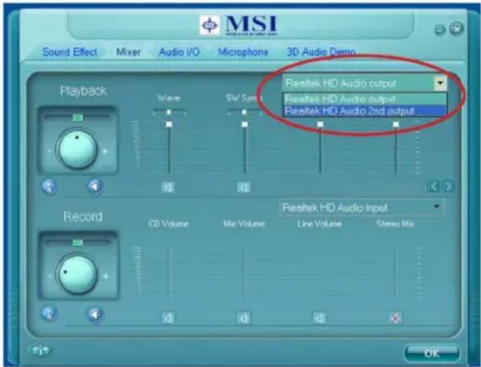Click the Record section label

[x=83, y=216]
